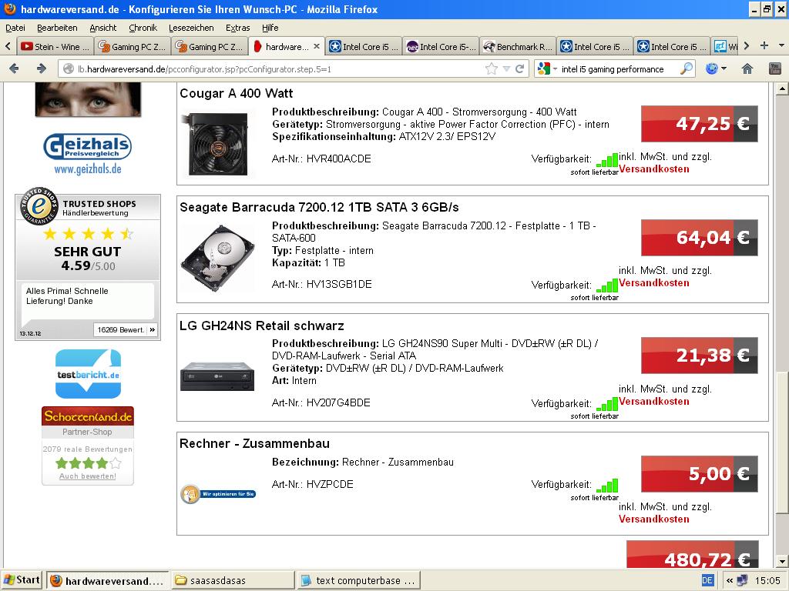The height and width of the screenshot is (591, 789).
Task: Open the Lesezeichen menu
Action: click(x=191, y=28)
